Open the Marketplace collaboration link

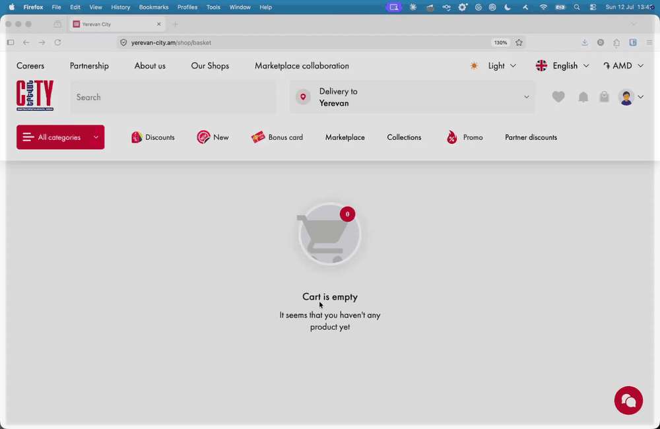pyautogui.click(x=302, y=66)
